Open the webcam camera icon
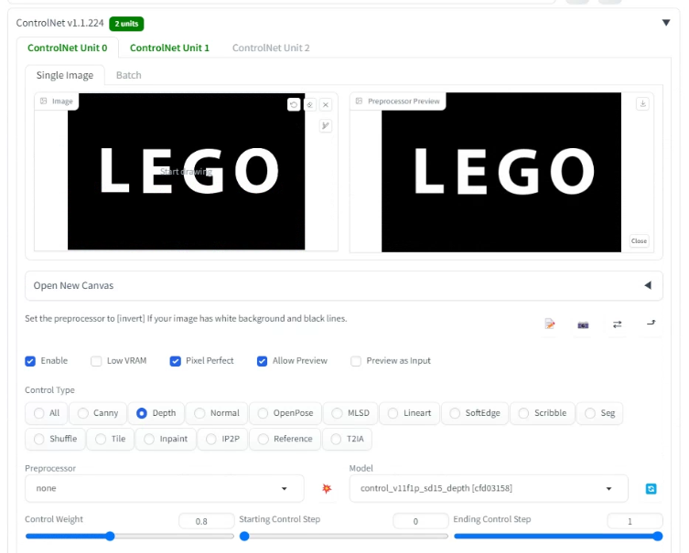The image size is (689, 553). [583, 324]
